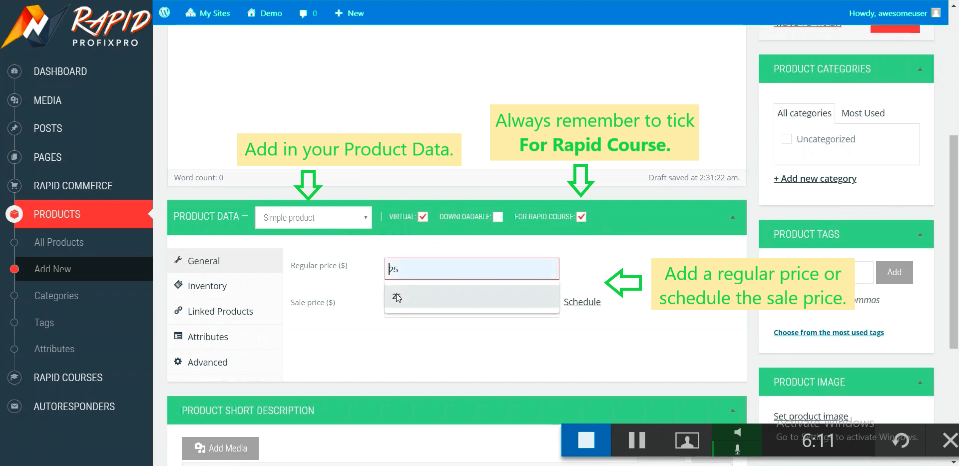Open the Demo site home link
959x466 pixels.
click(265, 13)
